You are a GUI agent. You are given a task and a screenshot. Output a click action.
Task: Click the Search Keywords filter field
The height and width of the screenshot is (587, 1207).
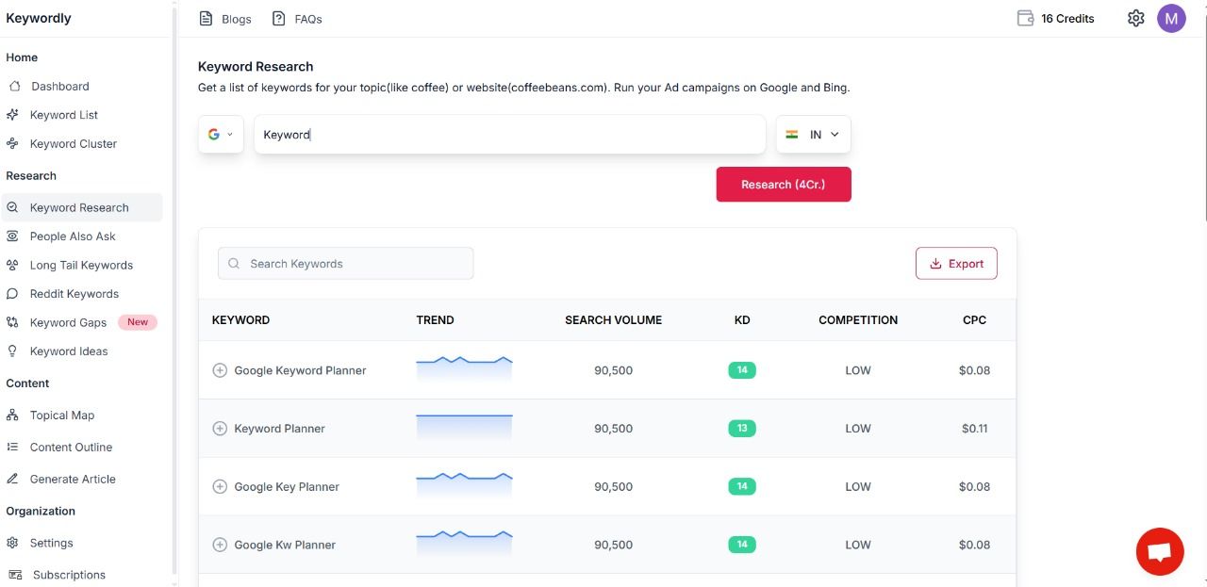(x=346, y=264)
